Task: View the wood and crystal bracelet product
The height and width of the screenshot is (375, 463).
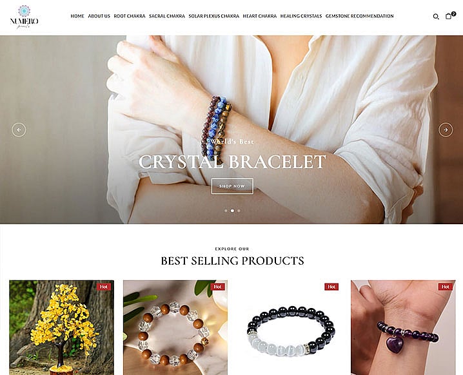Action: coord(175,327)
